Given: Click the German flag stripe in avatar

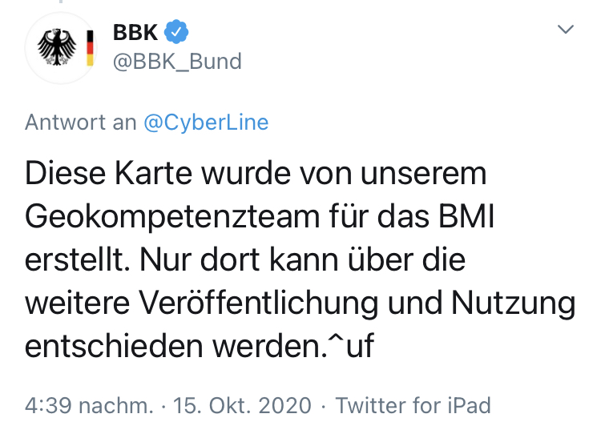Looking at the screenshot, I should pyautogui.click(x=91, y=49).
